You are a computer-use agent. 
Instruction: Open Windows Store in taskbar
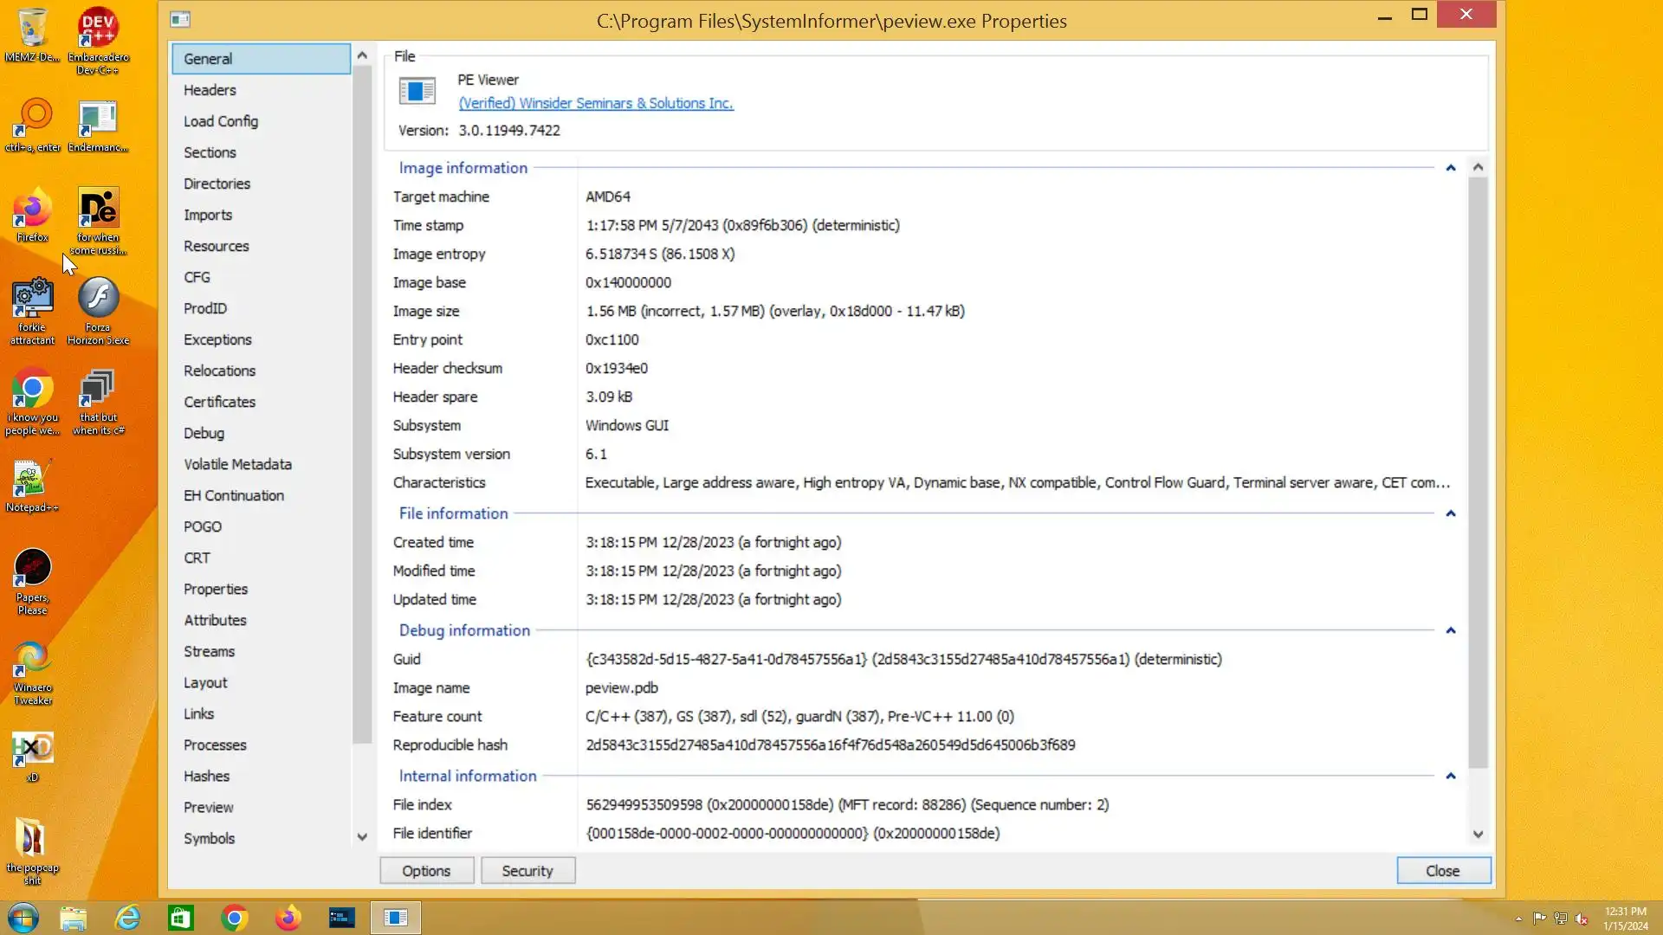click(181, 918)
